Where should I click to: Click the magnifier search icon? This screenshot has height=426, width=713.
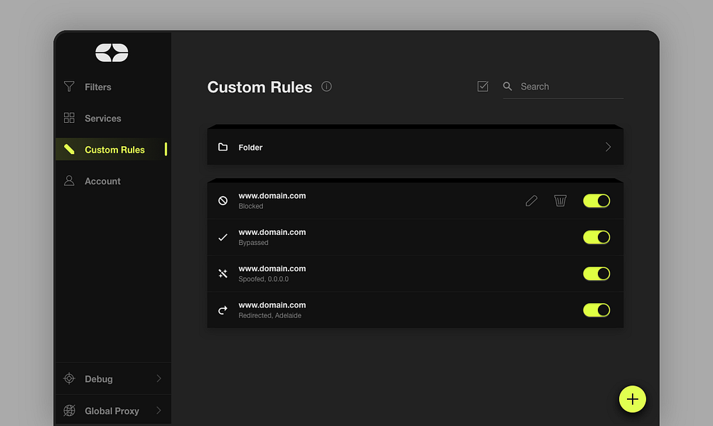(x=508, y=87)
